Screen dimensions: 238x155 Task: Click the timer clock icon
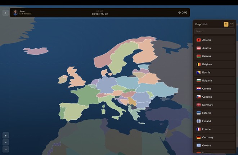tap(179, 13)
